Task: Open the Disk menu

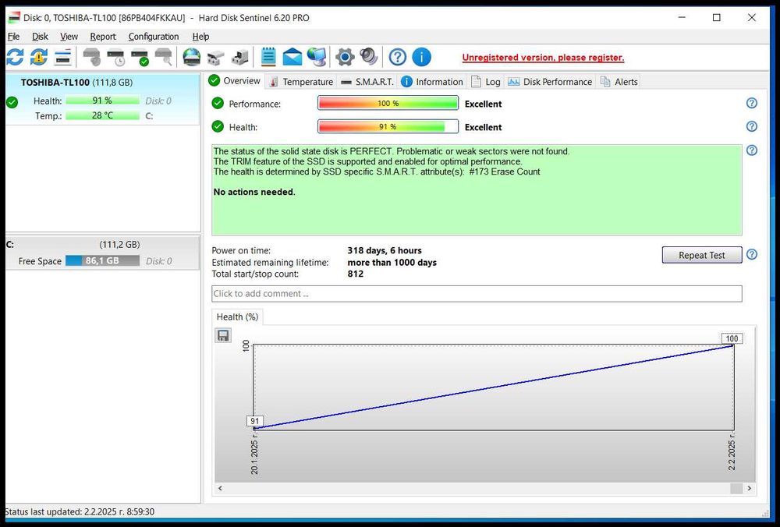Action: 40,37
